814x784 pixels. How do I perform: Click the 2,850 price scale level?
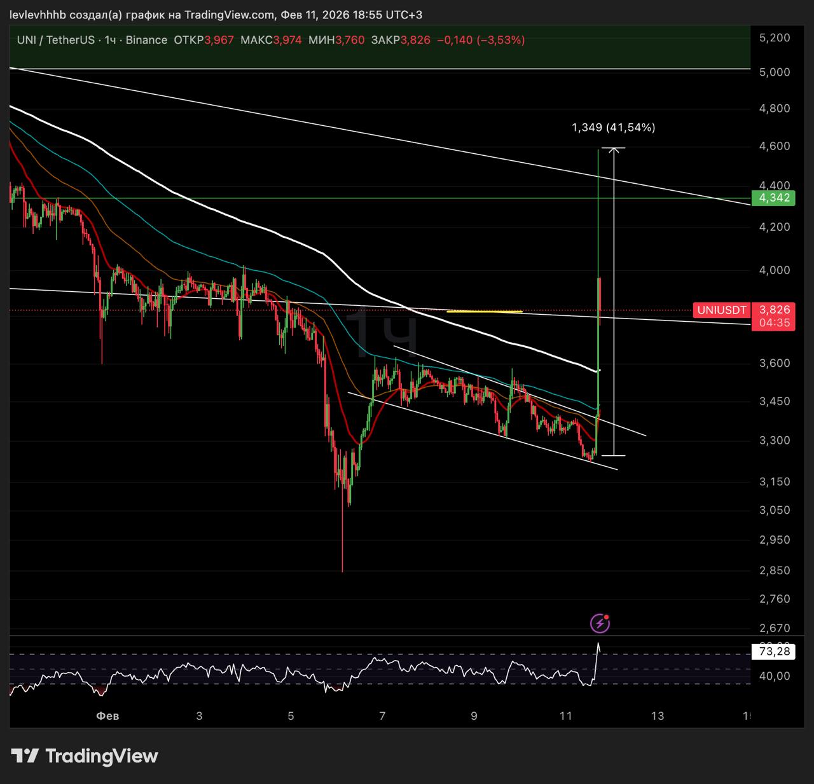[774, 570]
